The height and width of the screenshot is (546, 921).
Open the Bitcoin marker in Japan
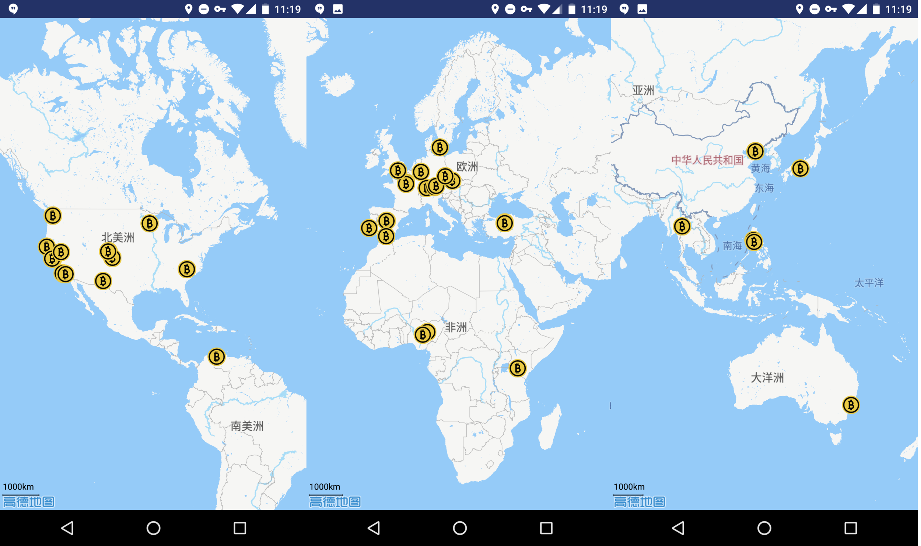(x=800, y=169)
